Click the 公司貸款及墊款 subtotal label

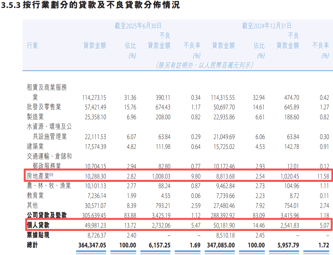[46, 215]
